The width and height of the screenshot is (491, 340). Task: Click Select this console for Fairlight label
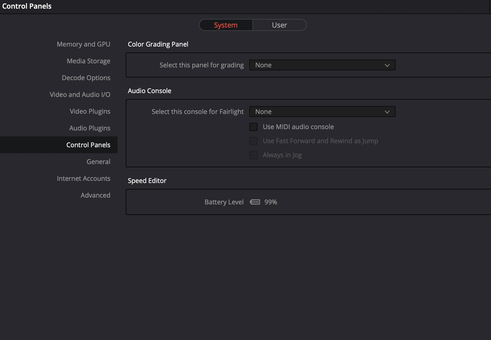point(198,112)
